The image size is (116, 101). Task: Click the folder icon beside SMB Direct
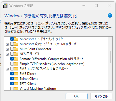(x=16, y=74)
